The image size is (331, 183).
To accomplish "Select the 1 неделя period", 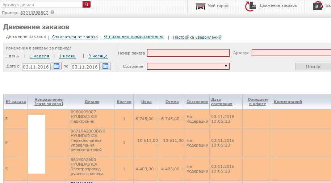I will coord(39,56).
